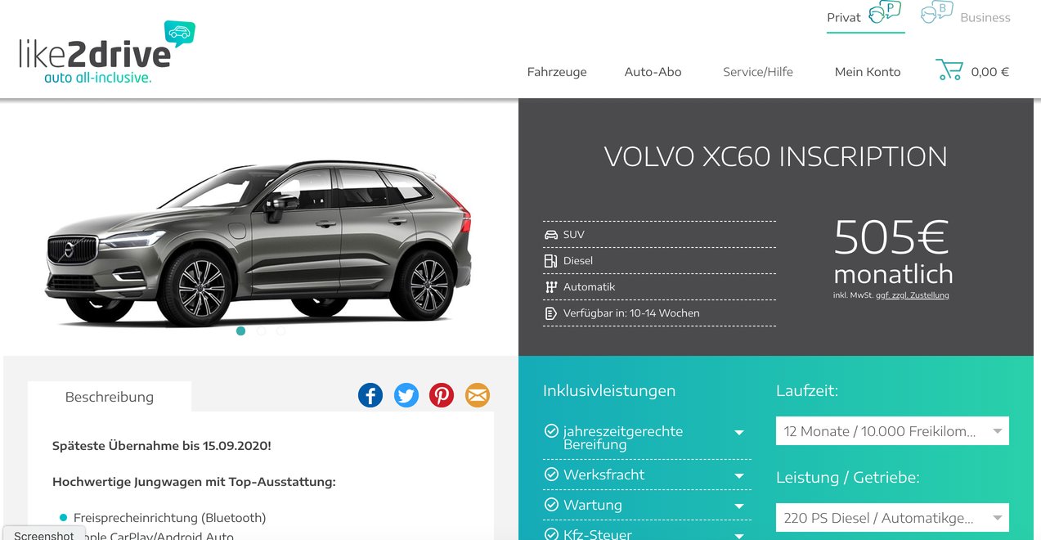This screenshot has height=540, width=1041.
Task: Open the Laufzeit dropdown
Action: [892, 431]
